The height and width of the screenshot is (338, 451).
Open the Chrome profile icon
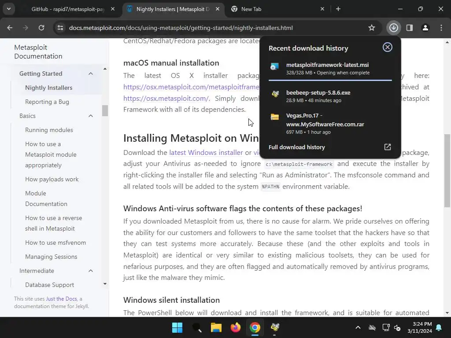point(425,28)
